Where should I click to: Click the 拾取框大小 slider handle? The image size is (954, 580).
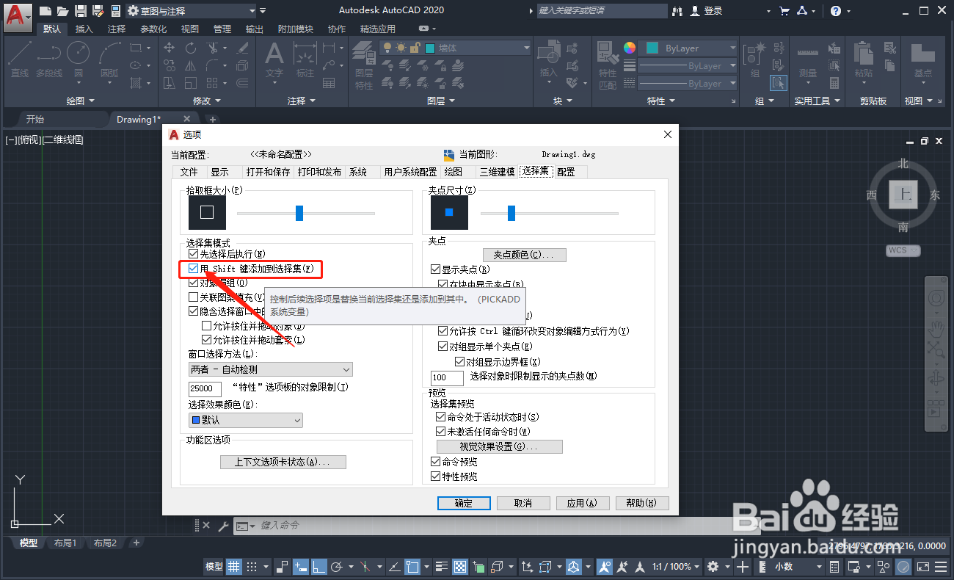point(299,213)
